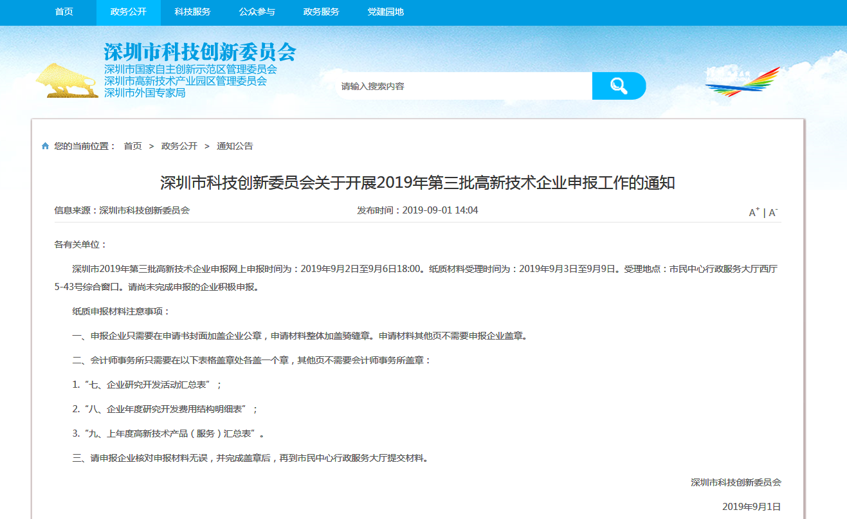The width and height of the screenshot is (847, 519).
Task: Click the A- font shrink control
Action: pos(771,212)
